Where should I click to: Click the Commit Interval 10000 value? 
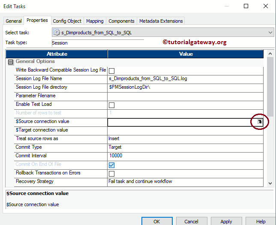185,156
